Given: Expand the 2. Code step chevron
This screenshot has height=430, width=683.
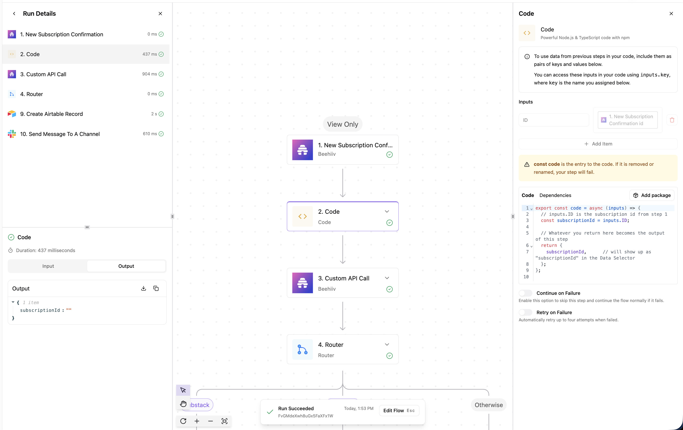Looking at the screenshot, I should coord(387,211).
